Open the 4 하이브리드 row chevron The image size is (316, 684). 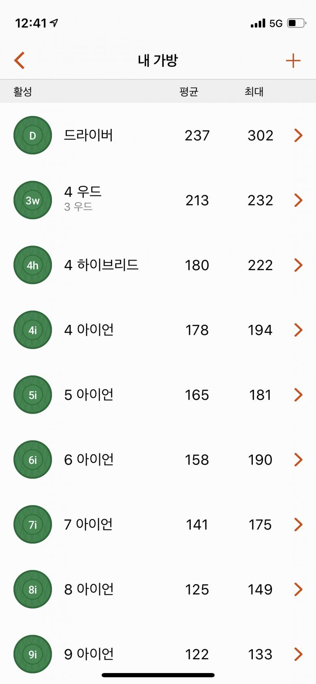point(298,265)
